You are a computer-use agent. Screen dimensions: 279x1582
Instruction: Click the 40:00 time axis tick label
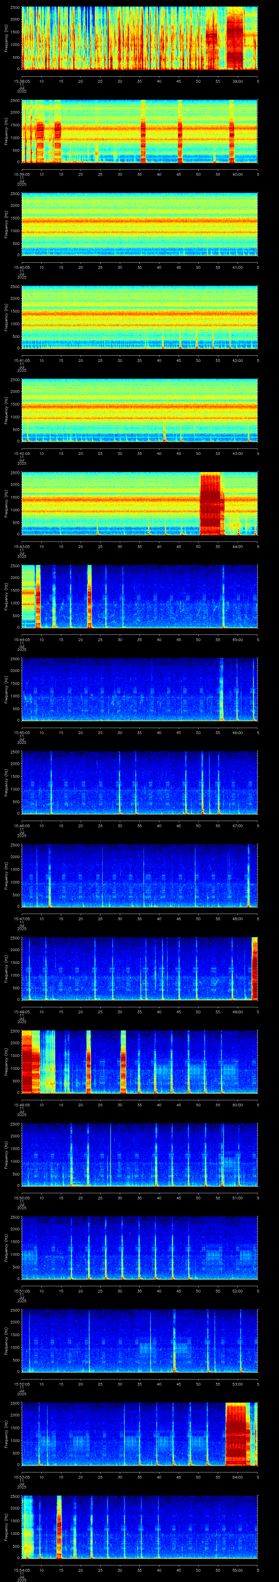238,175
